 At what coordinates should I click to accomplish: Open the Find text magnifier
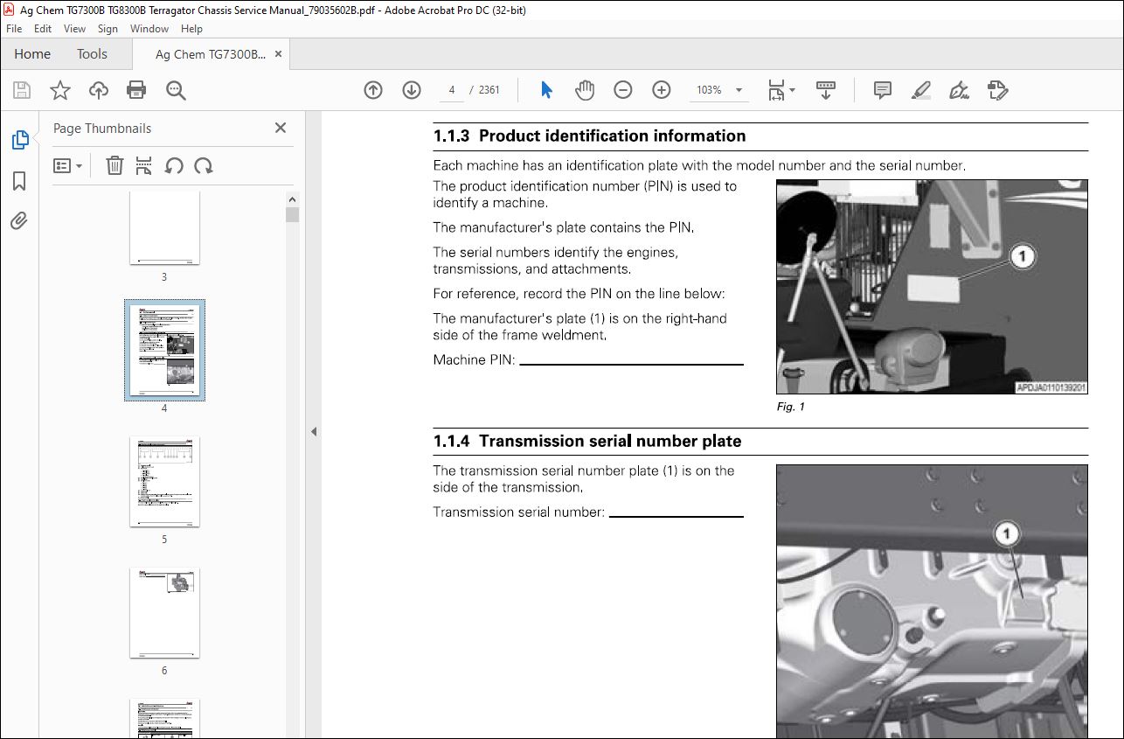pyautogui.click(x=176, y=90)
